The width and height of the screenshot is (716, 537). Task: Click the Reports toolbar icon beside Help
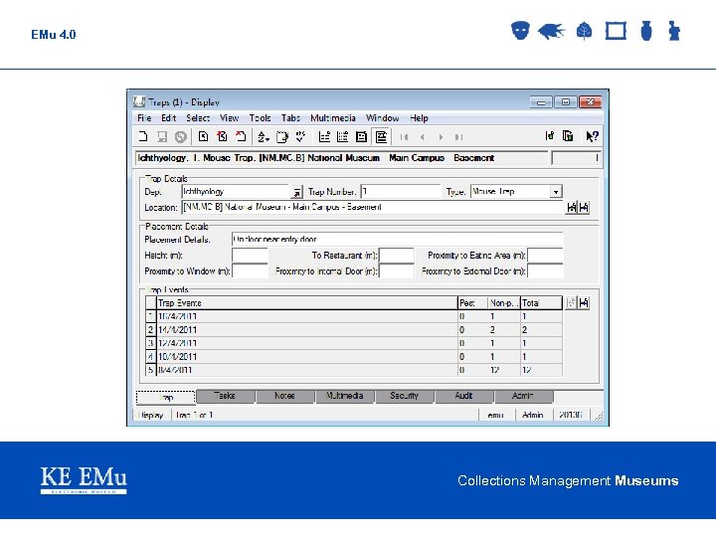pos(568,136)
